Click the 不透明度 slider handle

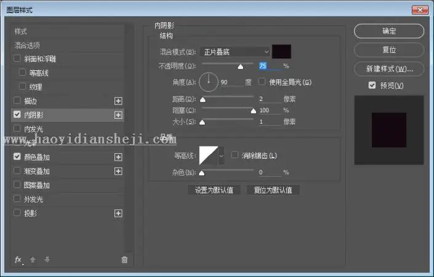click(241, 66)
